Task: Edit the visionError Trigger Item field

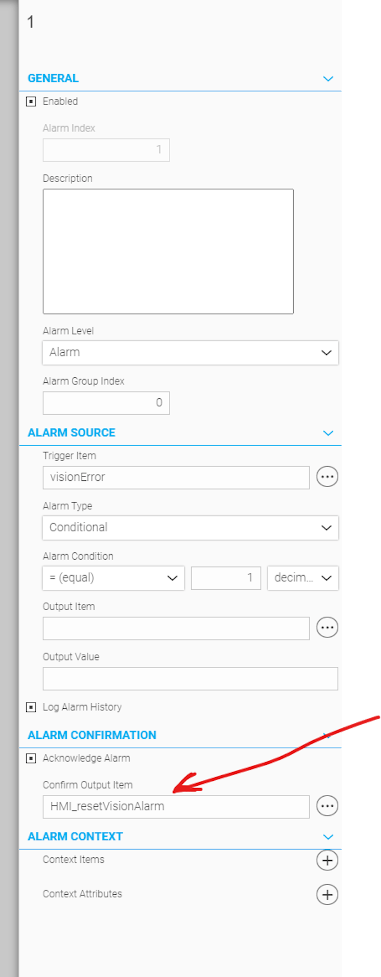Action: pos(175,476)
